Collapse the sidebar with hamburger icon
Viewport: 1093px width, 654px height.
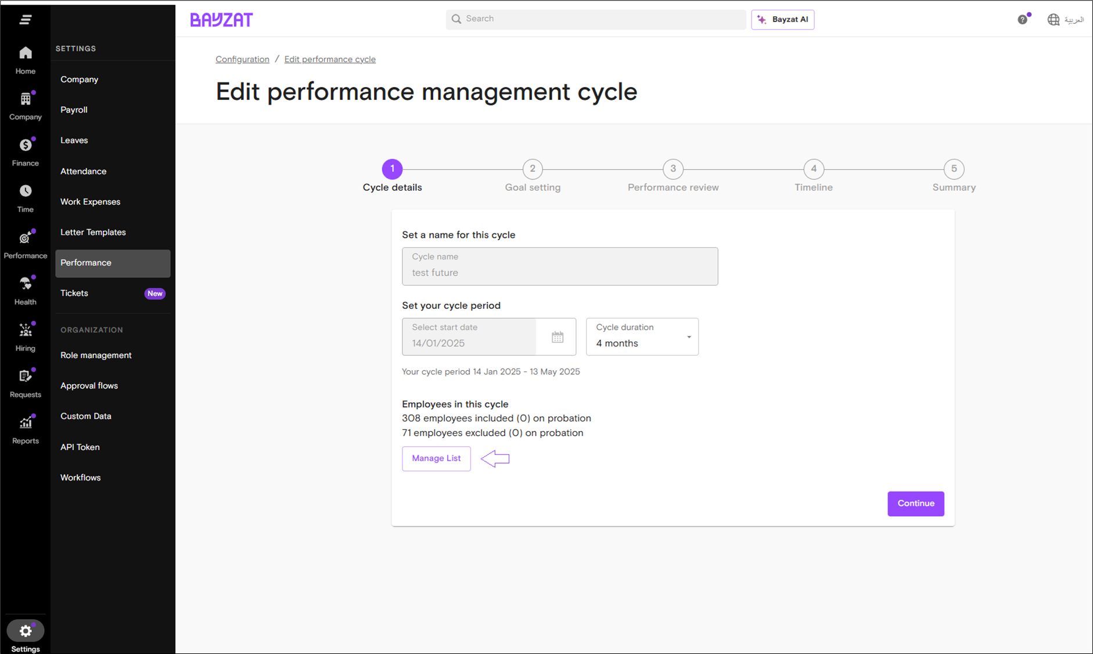pos(25,20)
